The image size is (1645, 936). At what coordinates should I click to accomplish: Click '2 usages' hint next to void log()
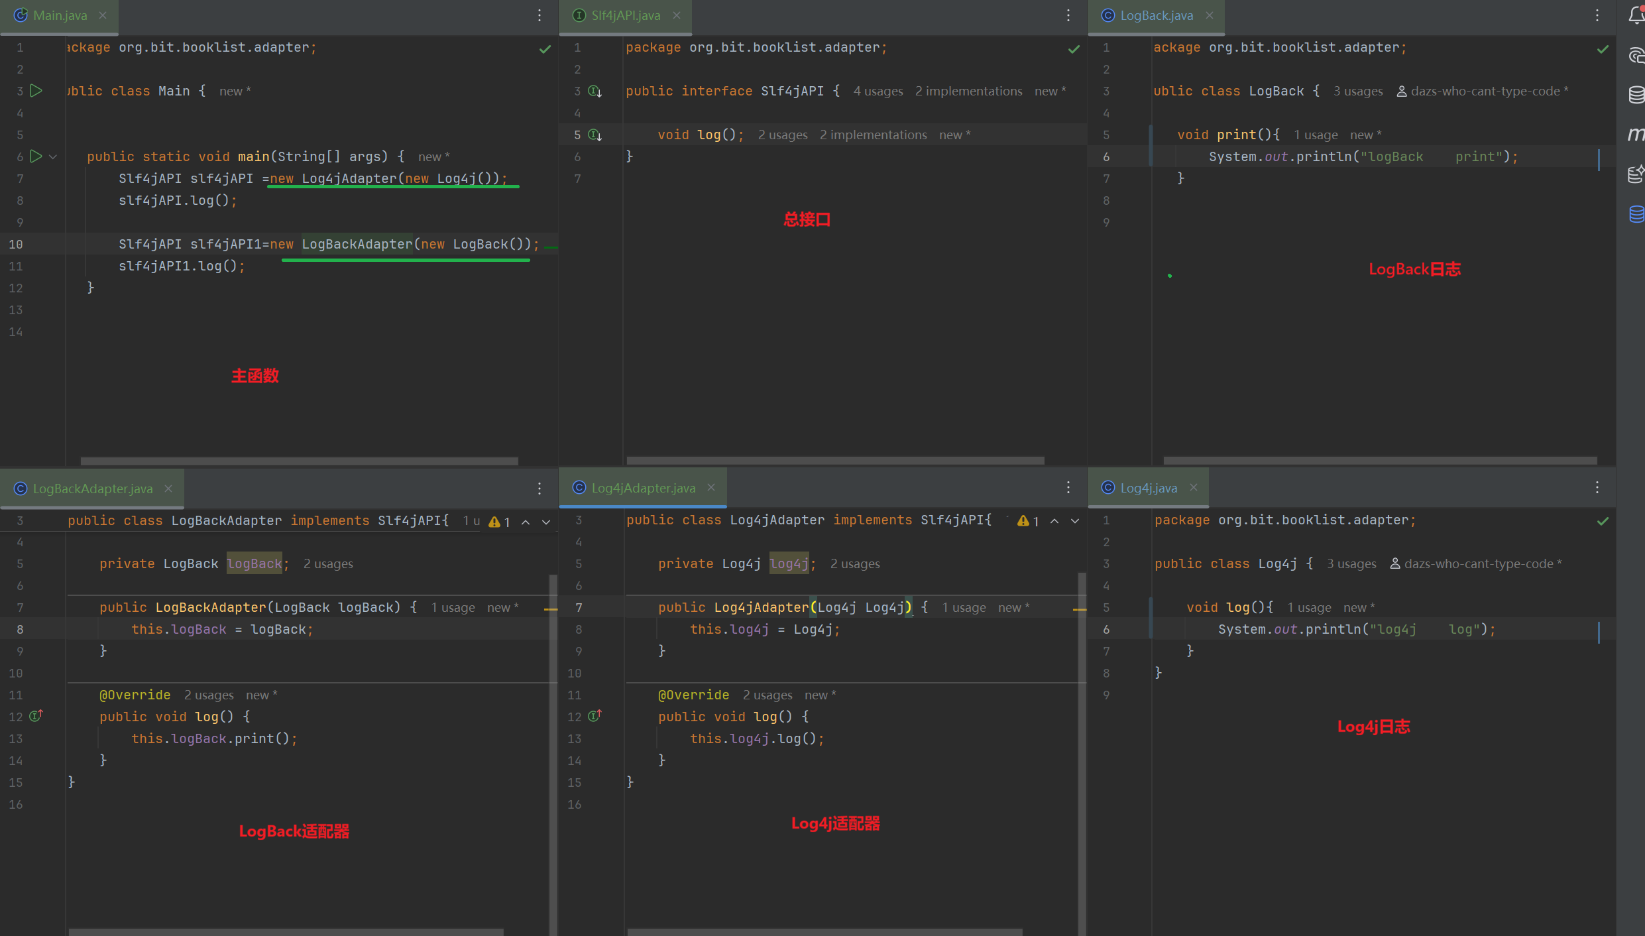point(783,135)
